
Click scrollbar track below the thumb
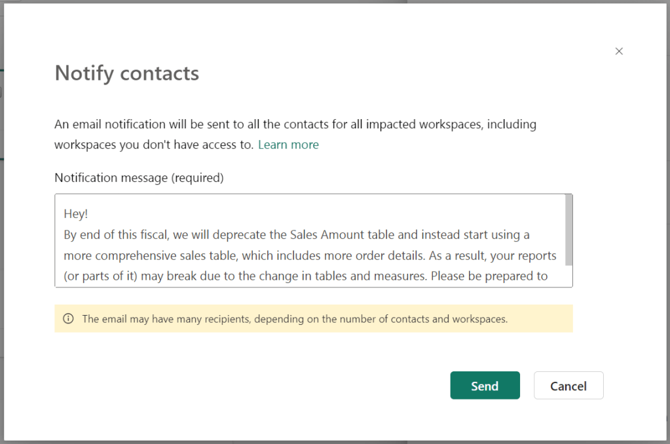[568, 276]
